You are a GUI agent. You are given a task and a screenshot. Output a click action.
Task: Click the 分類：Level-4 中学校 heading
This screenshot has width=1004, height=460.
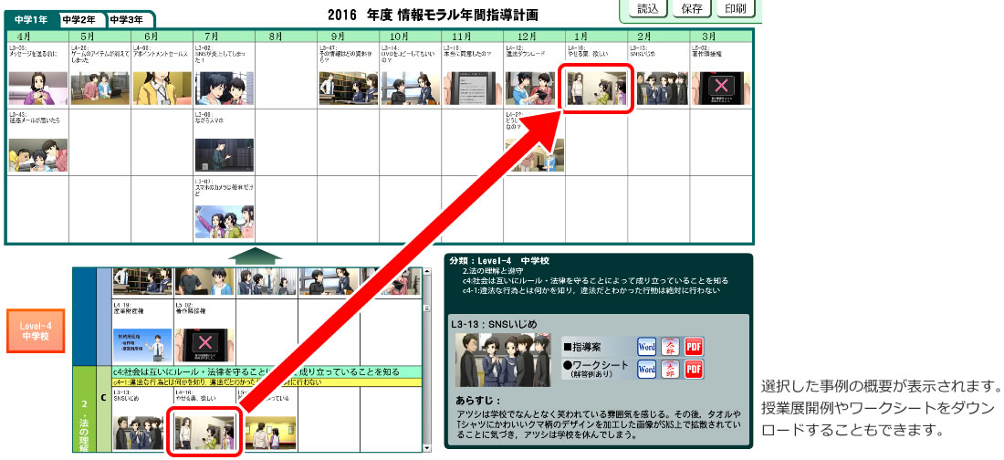click(x=500, y=261)
